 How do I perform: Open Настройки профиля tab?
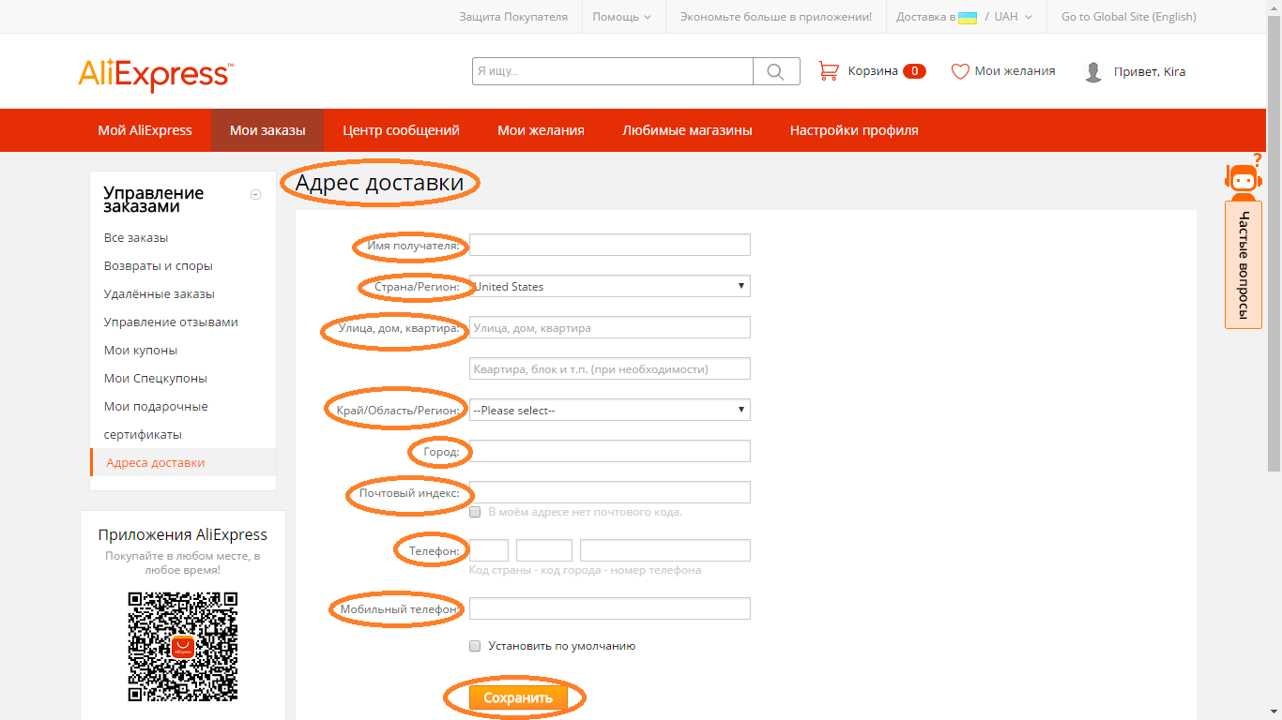tap(854, 130)
